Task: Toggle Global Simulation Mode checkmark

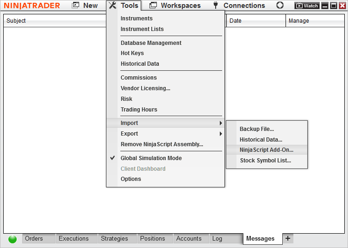Action: coord(112,158)
